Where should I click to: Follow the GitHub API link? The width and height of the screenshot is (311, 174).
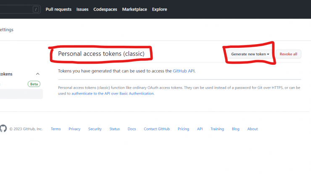click(184, 71)
